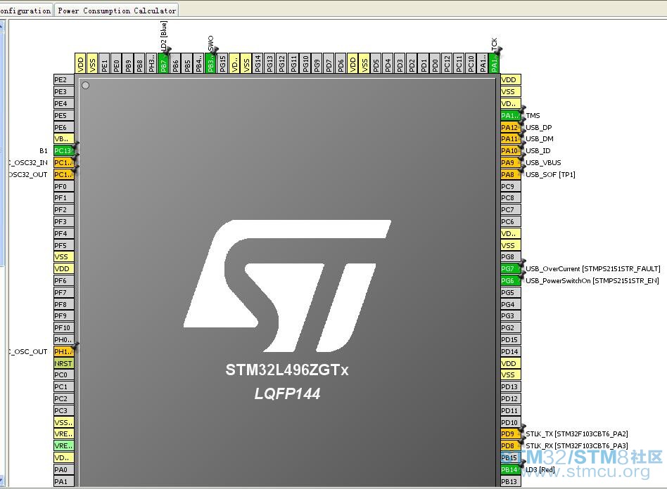
Task: Select the light green VRE.. pin
Action: point(63,445)
